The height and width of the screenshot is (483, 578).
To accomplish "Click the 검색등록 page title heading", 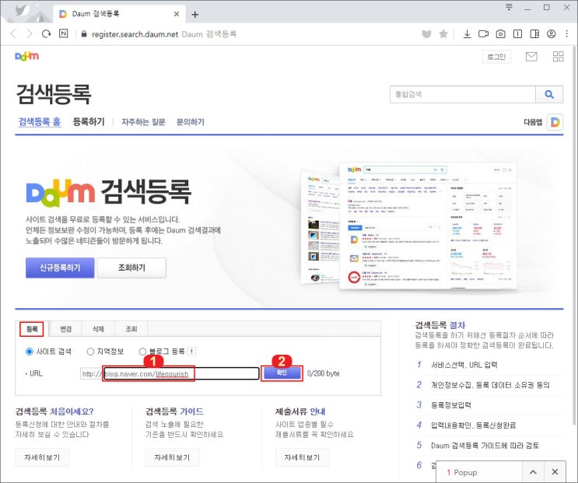I will coord(54,94).
